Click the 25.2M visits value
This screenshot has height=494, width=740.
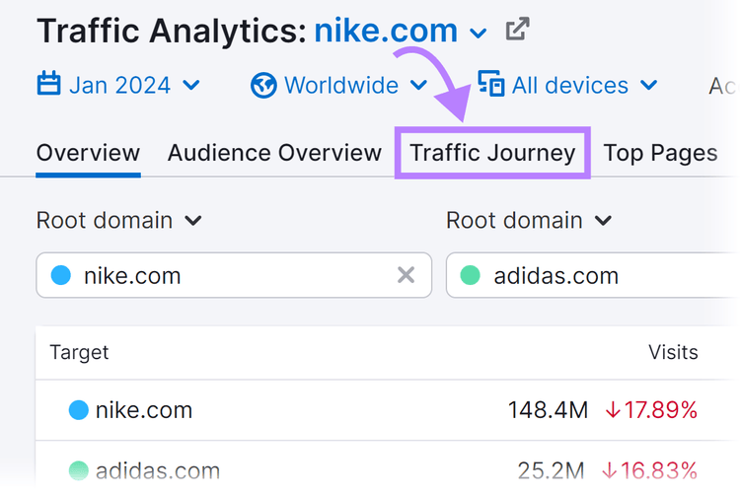(551, 470)
